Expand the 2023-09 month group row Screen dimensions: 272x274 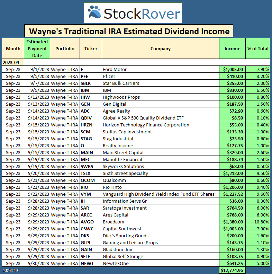point(10,62)
